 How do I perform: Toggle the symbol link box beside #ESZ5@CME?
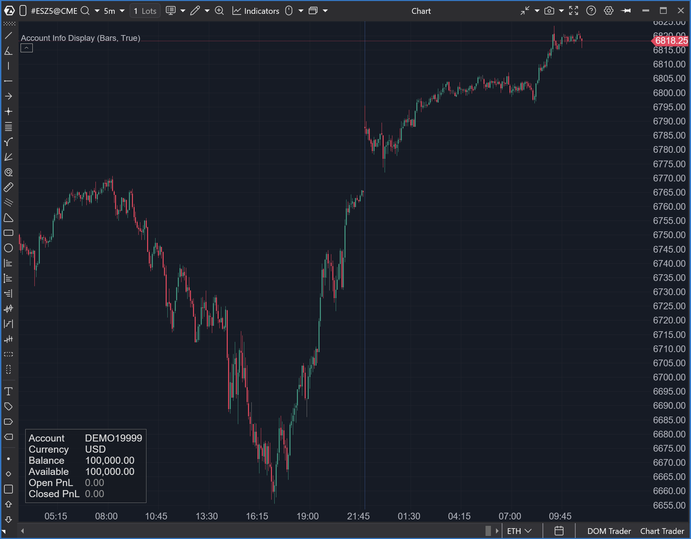pos(23,11)
